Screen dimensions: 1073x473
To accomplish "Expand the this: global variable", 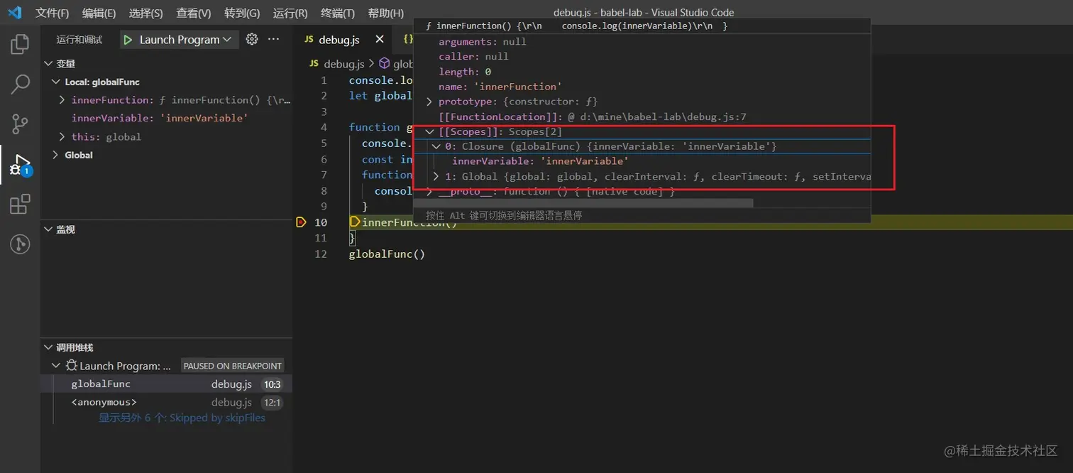I will (x=62, y=137).
